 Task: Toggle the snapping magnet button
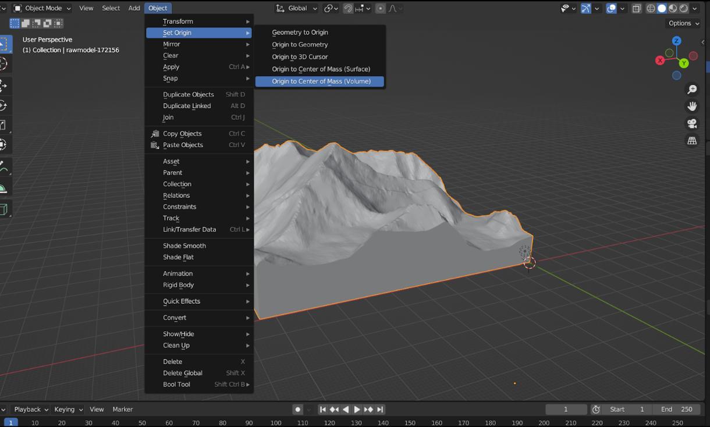(x=348, y=8)
